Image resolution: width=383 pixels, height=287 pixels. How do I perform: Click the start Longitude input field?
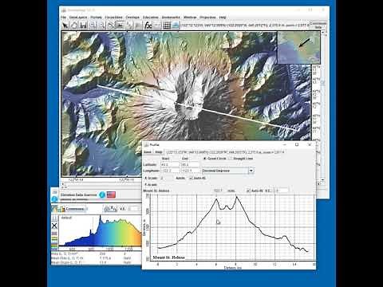(170, 171)
